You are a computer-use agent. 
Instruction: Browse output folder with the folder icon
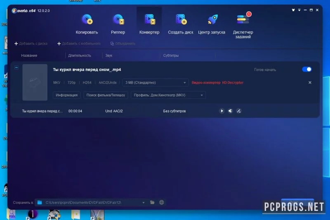coord(152,203)
